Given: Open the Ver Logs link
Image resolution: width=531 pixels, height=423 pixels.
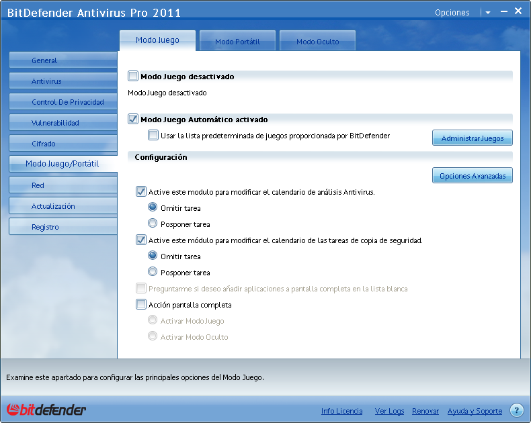Looking at the screenshot, I should pyautogui.click(x=389, y=411).
